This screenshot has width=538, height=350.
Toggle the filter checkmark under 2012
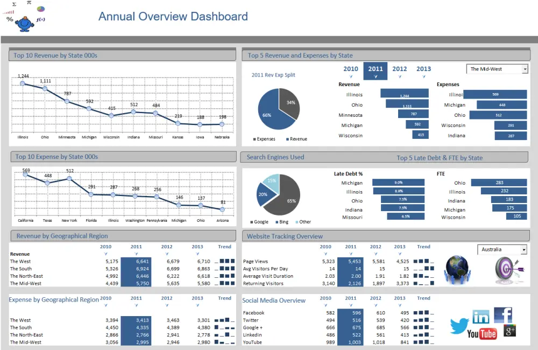click(400, 76)
